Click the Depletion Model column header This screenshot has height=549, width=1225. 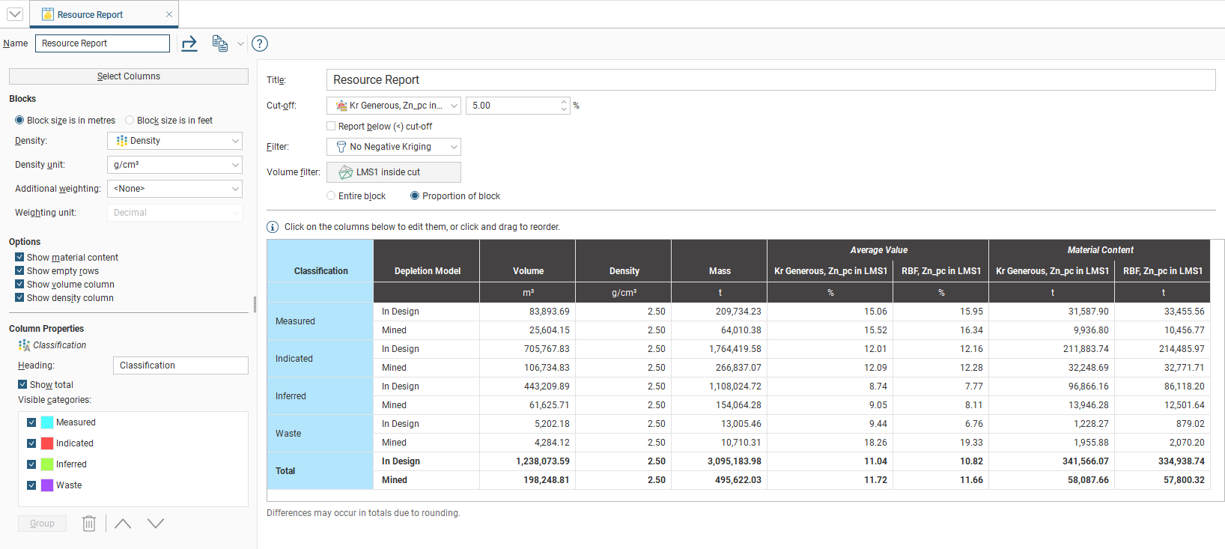[427, 271]
